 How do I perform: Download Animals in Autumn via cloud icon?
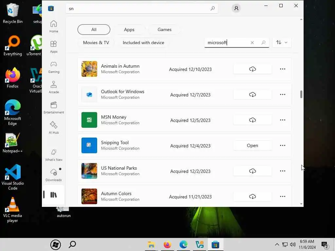tap(252, 69)
